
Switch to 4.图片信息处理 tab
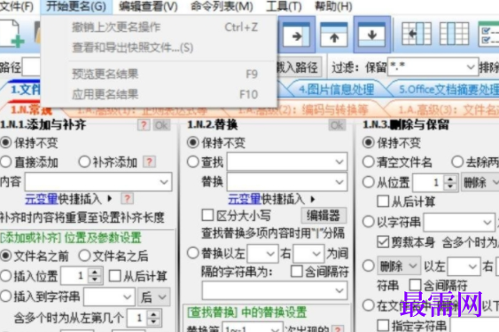[337, 90]
